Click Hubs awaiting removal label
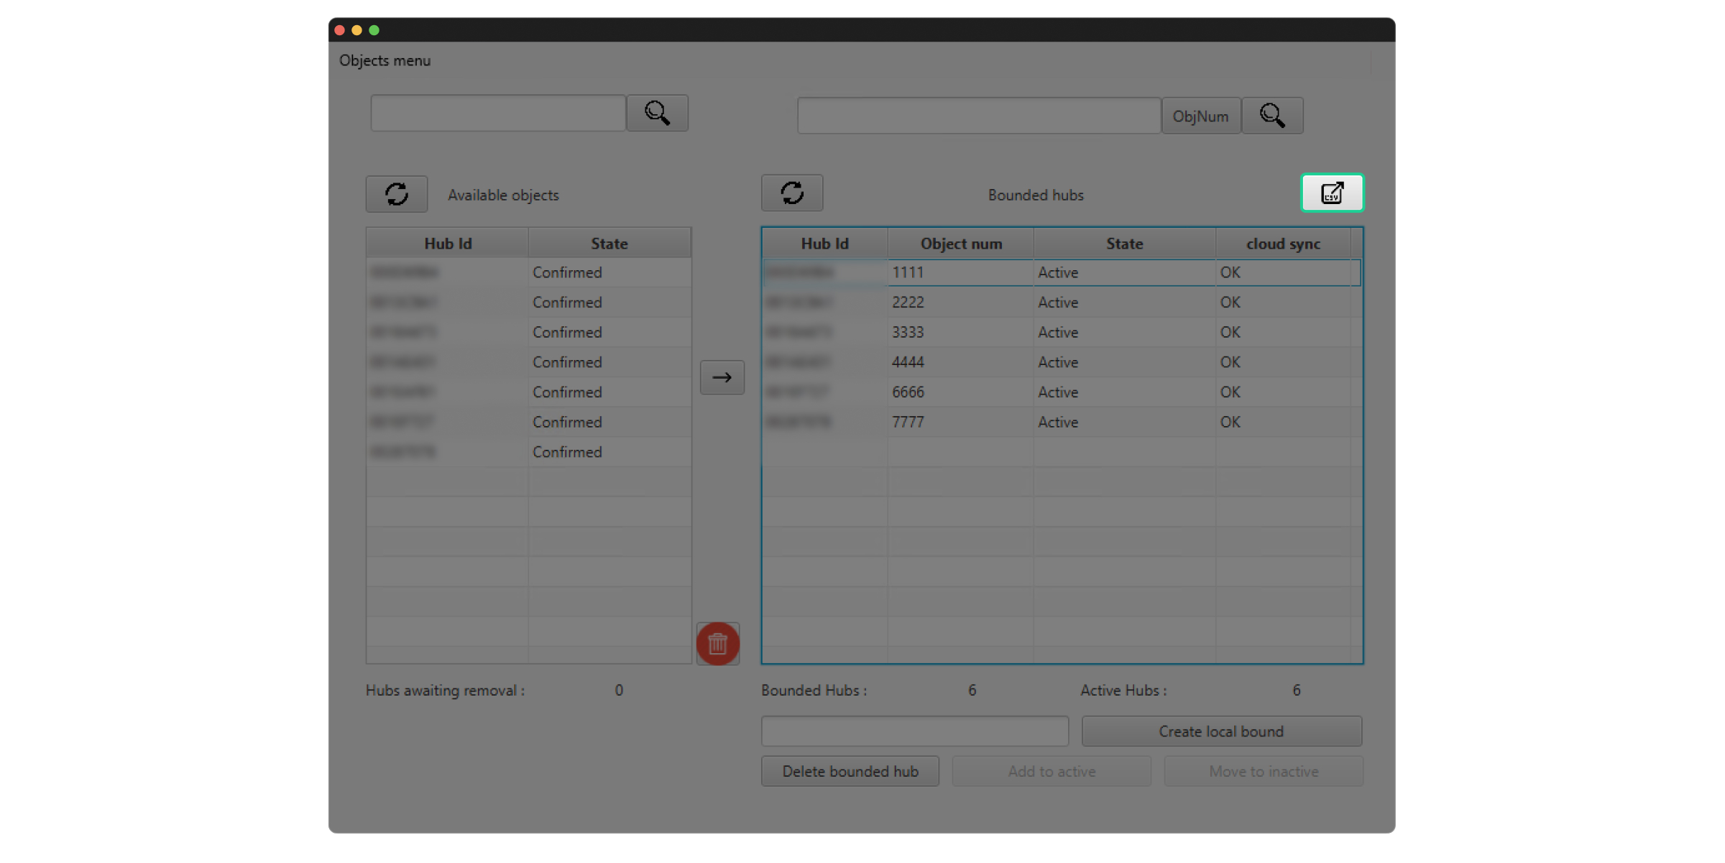The height and width of the screenshot is (863, 1725). click(445, 690)
